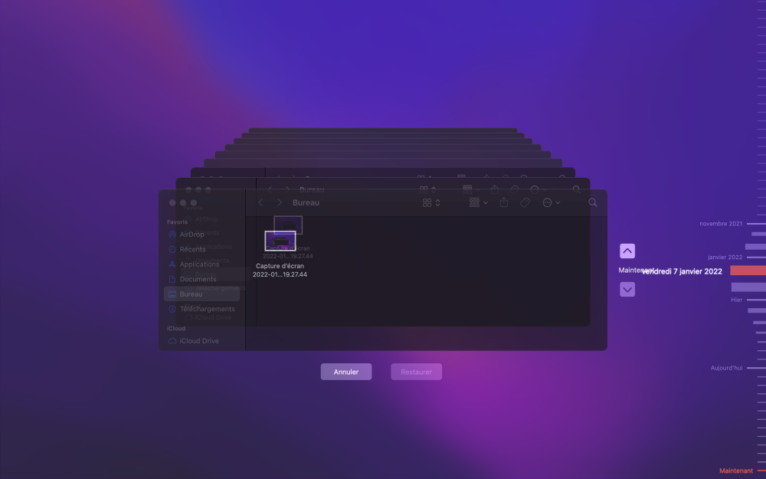Click Bureau folder icon in sidebar
This screenshot has width=766, height=479.
[172, 294]
